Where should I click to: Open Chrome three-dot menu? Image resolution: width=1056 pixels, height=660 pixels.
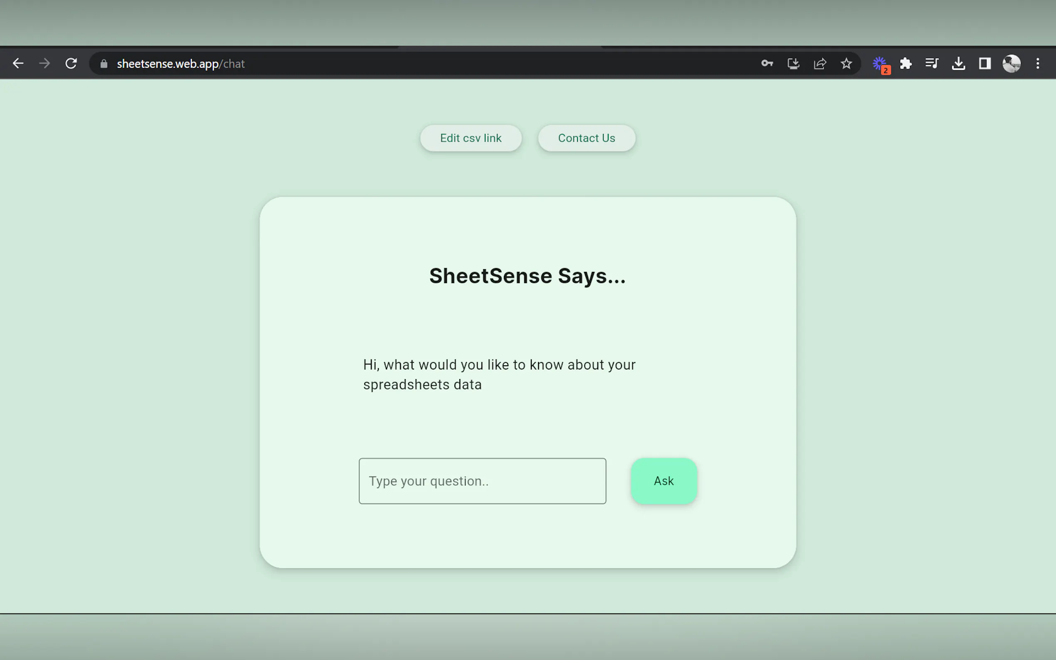tap(1038, 64)
